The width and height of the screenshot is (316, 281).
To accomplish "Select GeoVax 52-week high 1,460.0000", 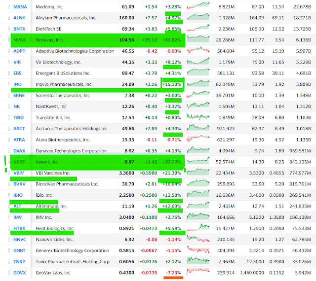I will click(252, 273).
